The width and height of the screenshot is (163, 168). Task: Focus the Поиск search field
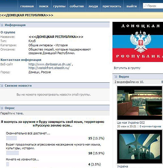tap(153, 6)
